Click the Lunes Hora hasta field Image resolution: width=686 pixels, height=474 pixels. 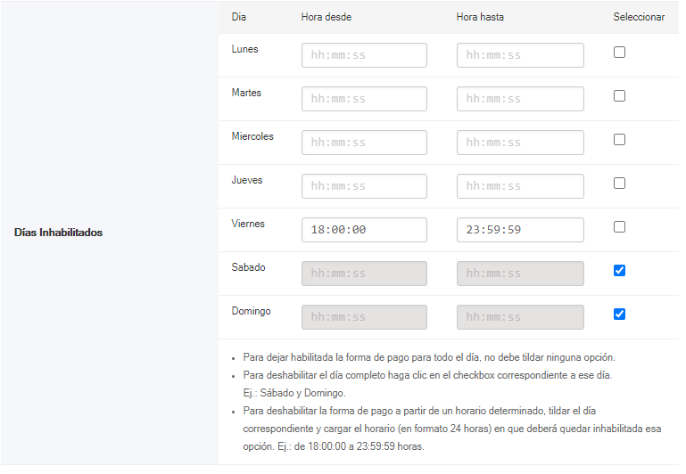(x=520, y=55)
